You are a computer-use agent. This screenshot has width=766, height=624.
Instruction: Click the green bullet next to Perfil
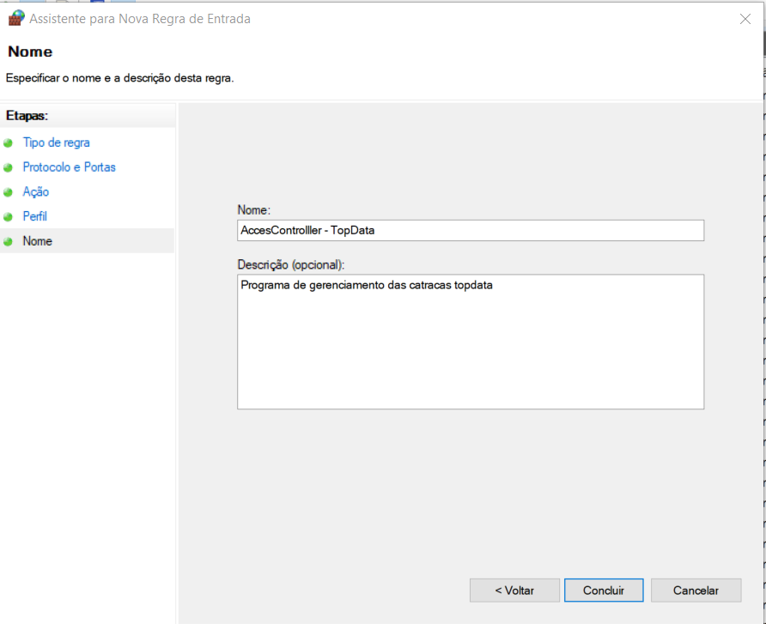9,217
